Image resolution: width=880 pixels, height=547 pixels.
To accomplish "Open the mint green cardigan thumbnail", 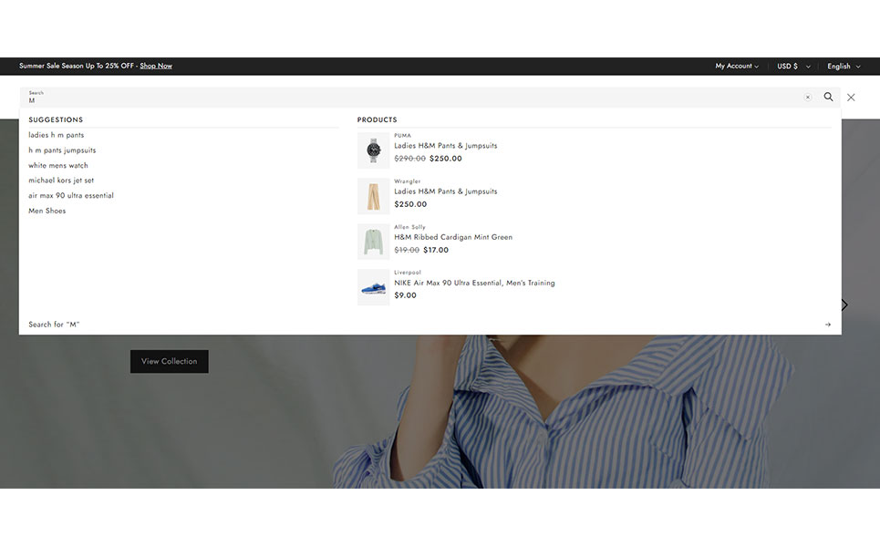I will 373,242.
